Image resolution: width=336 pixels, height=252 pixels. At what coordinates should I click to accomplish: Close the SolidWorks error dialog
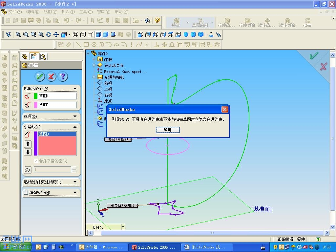[225, 110]
